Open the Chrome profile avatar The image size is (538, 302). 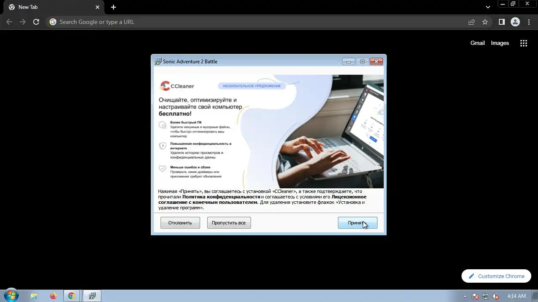[x=515, y=22]
